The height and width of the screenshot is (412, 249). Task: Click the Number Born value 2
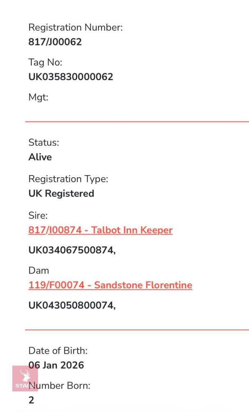point(31,400)
